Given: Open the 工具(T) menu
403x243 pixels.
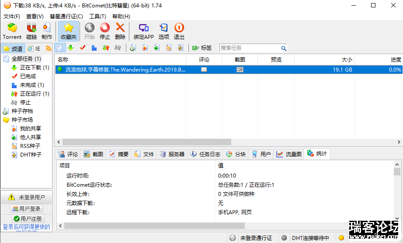Looking at the screenshot, I should click(97, 17).
